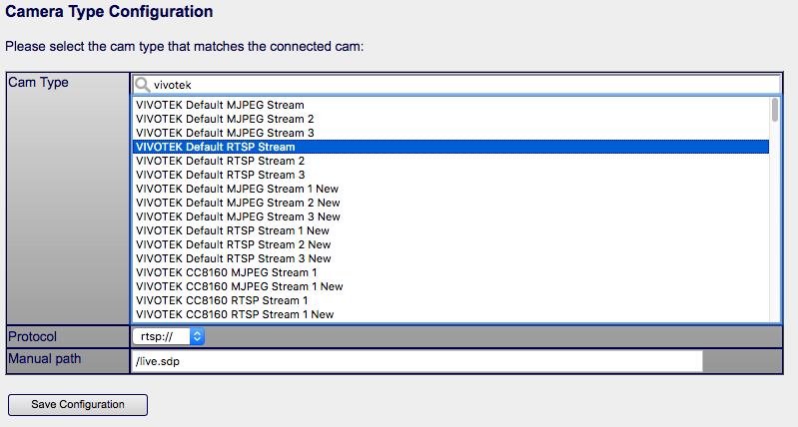
Task: Click Save Configuration button
Action: tap(78, 405)
